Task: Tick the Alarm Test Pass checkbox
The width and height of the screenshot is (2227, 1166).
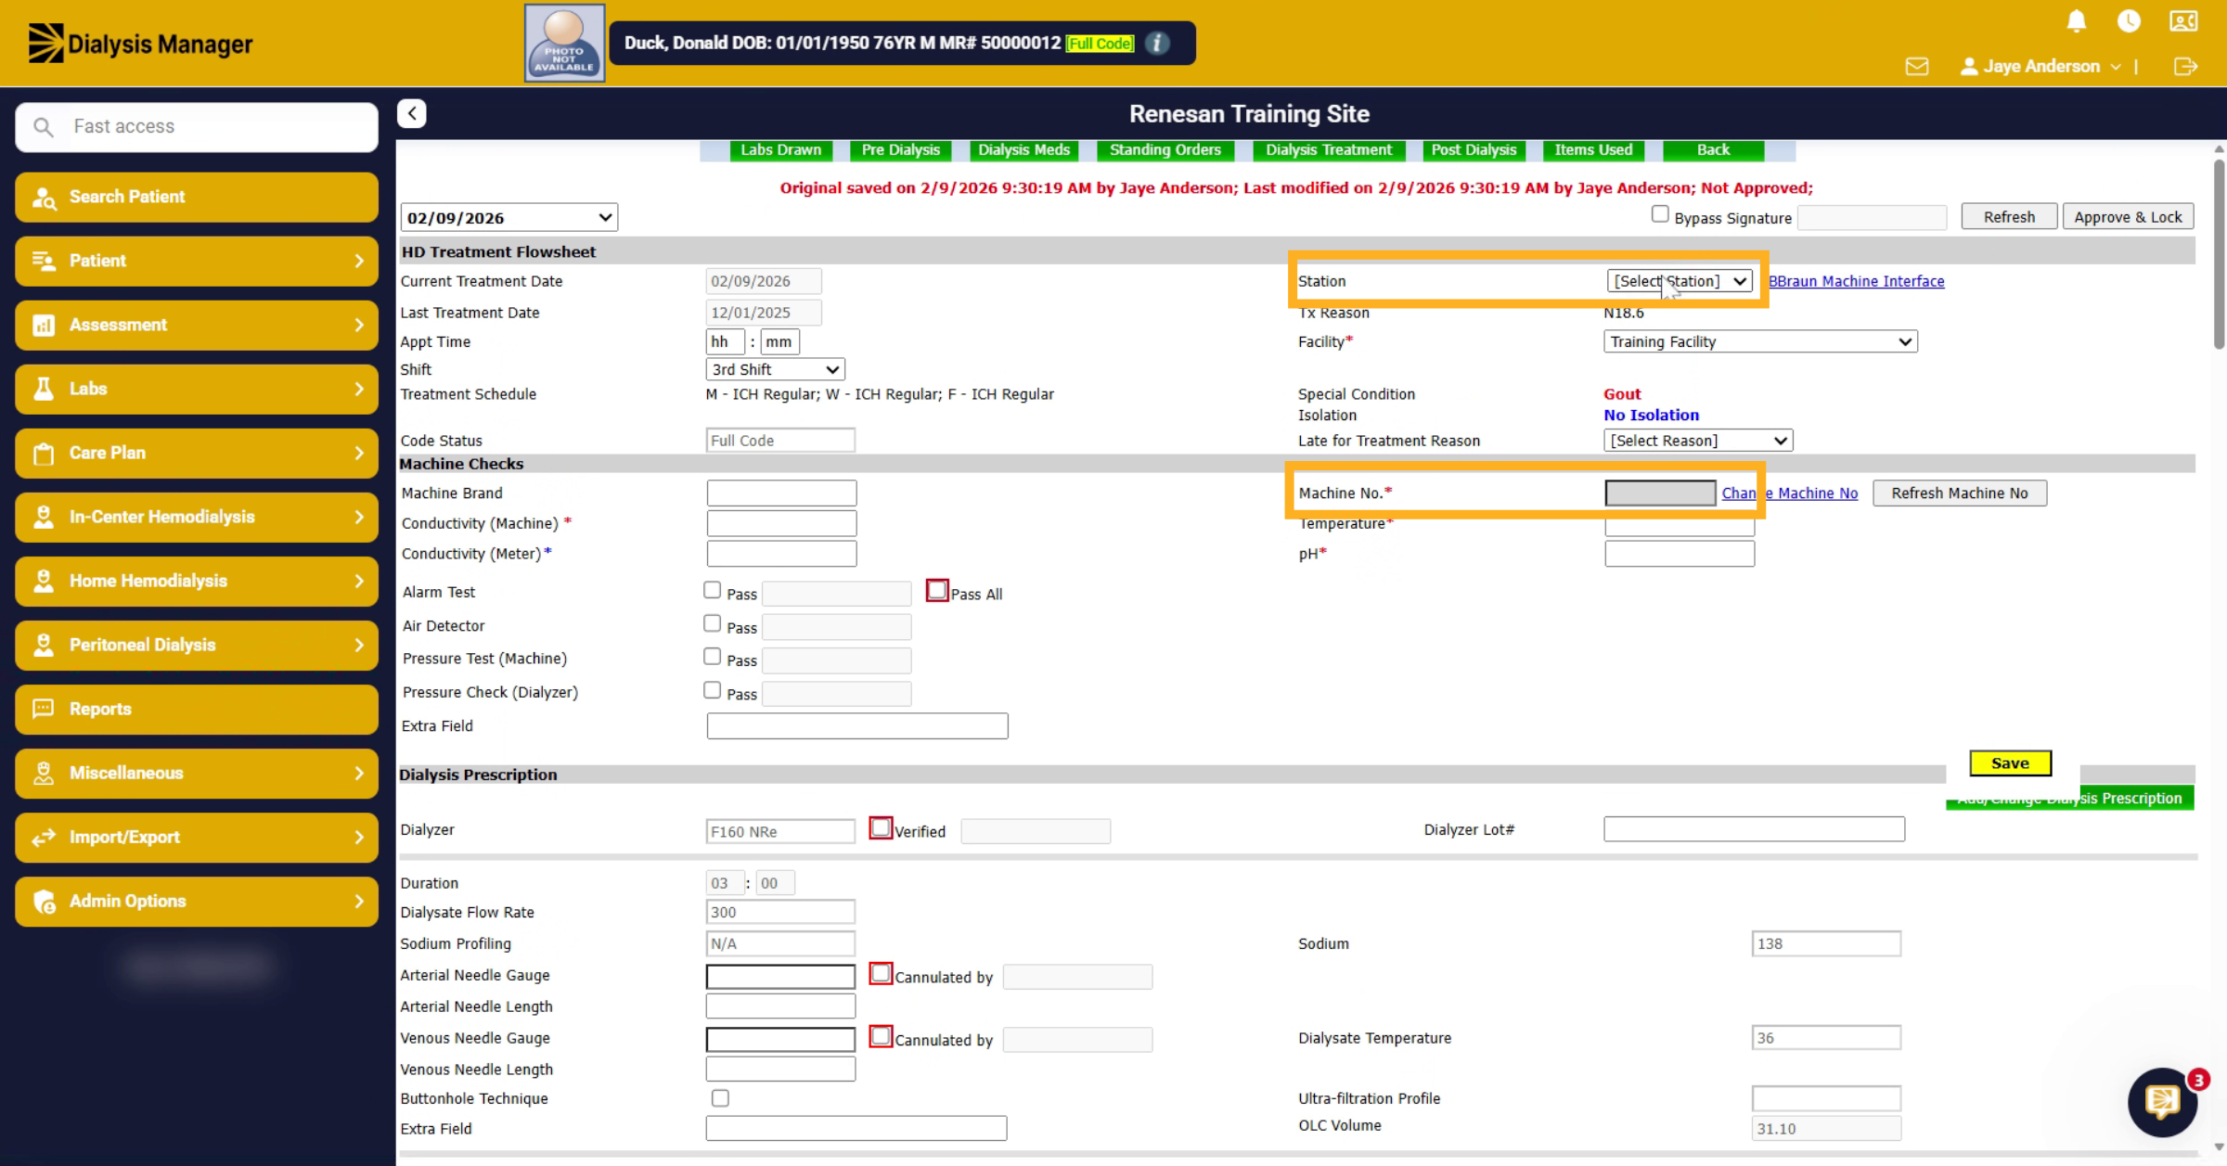Action: (712, 590)
